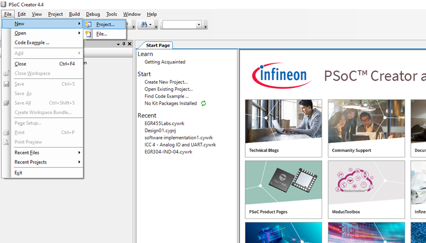This screenshot has width=426, height=243.
Task: Open the panel window position dropdown arrow
Action: [x=118, y=44]
